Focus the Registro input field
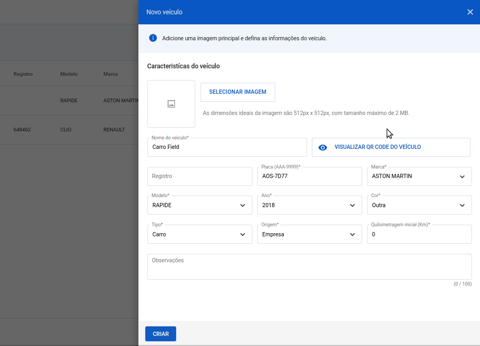 [199, 176]
